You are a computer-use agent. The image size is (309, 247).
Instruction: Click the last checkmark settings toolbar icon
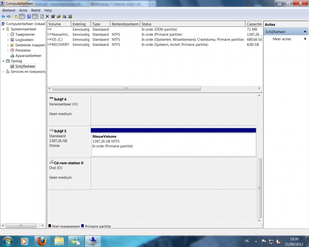(x=70, y=17)
